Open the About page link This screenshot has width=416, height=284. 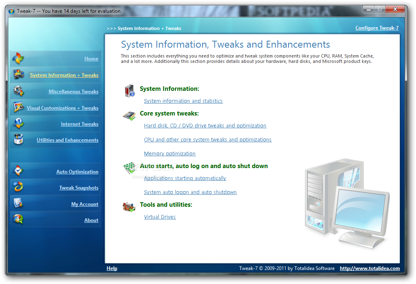pyautogui.click(x=91, y=220)
